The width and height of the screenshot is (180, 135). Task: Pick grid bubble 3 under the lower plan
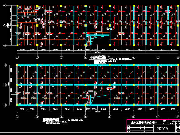[61, 117]
